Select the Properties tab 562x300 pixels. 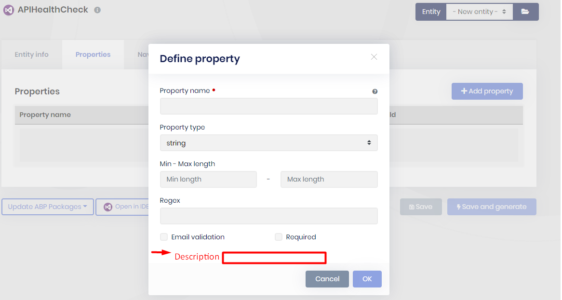pos(93,55)
